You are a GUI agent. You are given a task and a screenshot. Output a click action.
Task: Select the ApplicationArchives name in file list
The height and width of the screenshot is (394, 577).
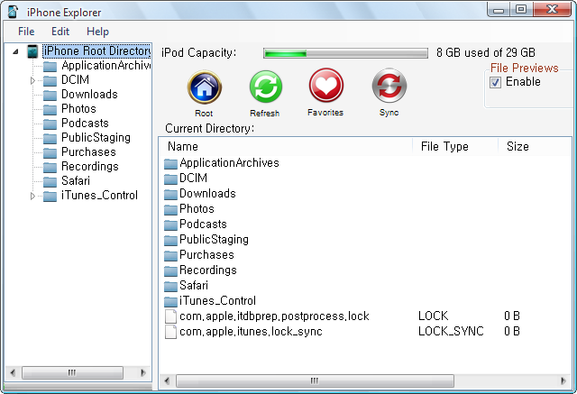229,163
